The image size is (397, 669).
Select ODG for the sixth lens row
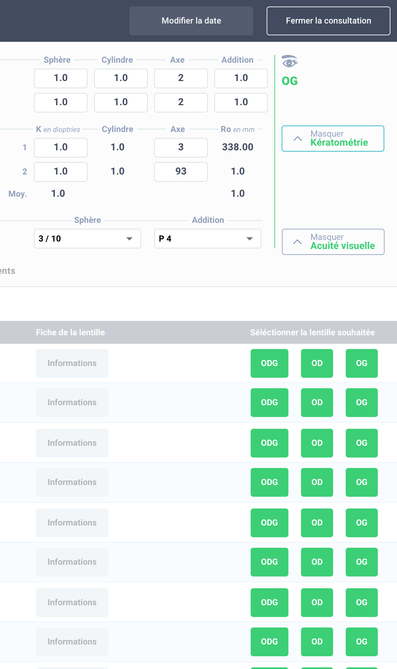tap(270, 562)
